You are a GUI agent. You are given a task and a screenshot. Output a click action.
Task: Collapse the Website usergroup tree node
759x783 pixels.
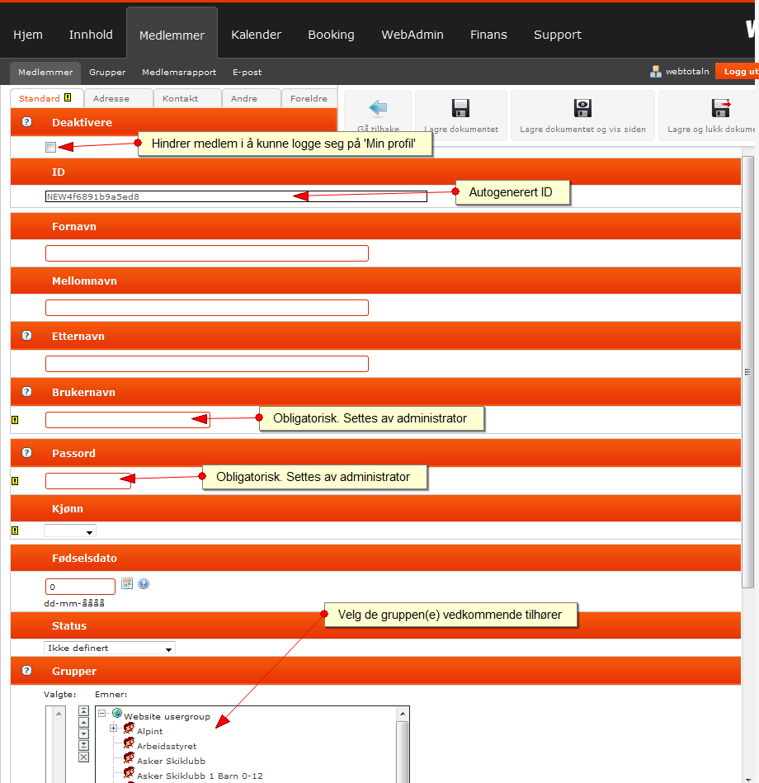point(101,713)
